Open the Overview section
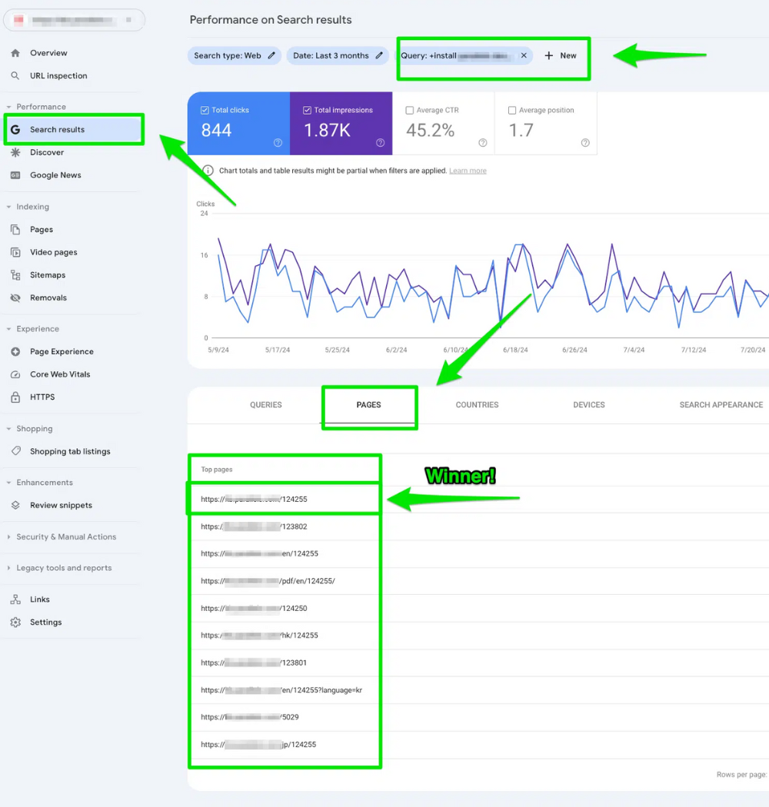769x807 pixels. point(48,53)
